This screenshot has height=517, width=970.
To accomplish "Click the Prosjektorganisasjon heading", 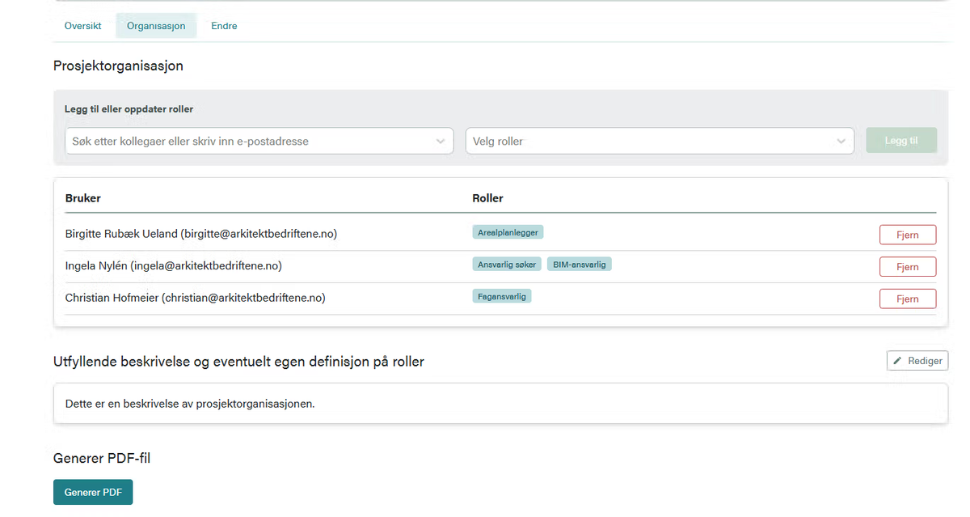I will (x=119, y=66).
